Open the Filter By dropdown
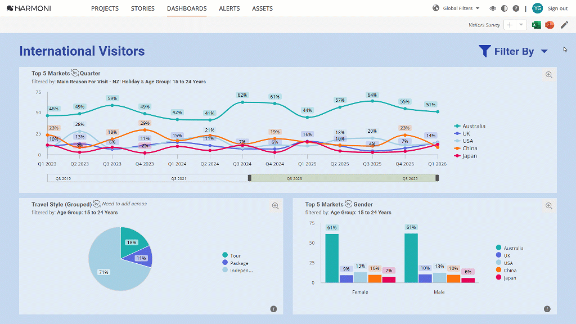The height and width of the screenshot is (324, 576). click(513, 51)
